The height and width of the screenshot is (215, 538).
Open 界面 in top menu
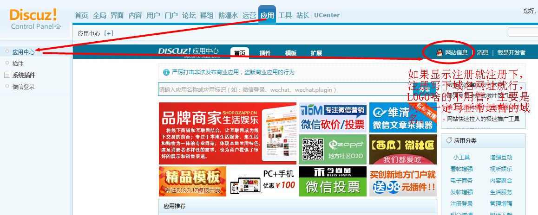[x=117, y=15]
